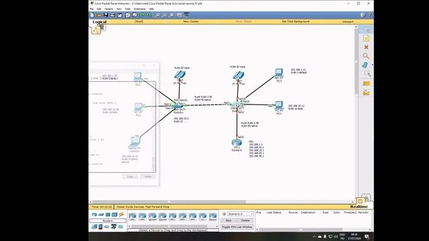This screenshot has width=429, height=241.
Task: Delete current scenario button
Action: 245,220
